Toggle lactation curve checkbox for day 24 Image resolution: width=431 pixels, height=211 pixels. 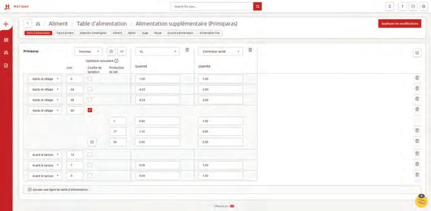90,89
